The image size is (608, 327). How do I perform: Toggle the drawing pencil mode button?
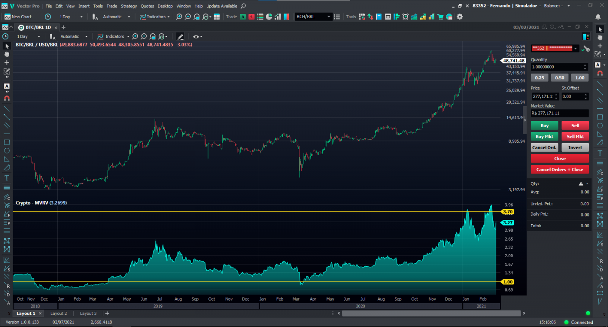point(180,36)
